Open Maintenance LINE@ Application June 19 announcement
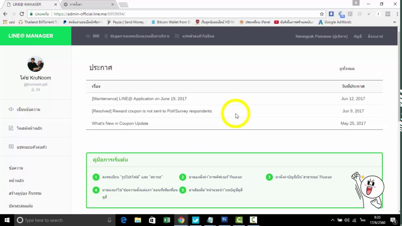This screenshot has height=226, width=402. coord(139,99)
